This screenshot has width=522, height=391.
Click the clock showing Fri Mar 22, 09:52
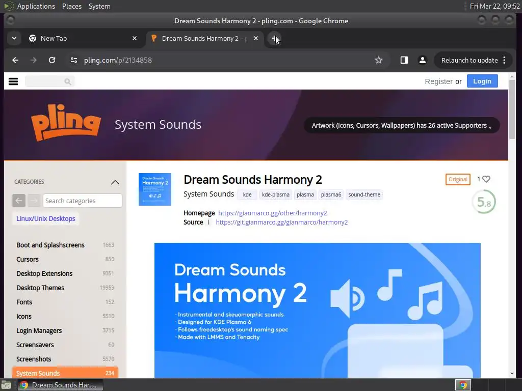click(x=494, y=6)
